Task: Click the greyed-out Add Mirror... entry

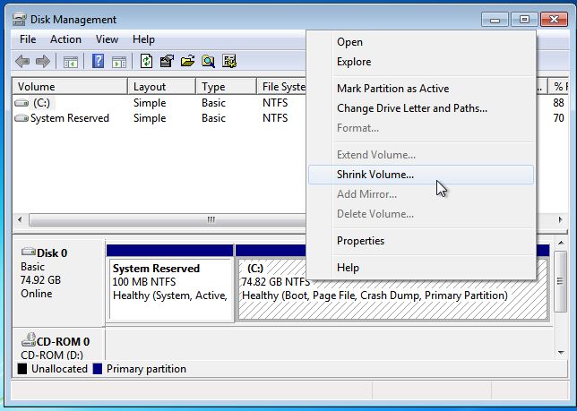Action: pos(421,194)
